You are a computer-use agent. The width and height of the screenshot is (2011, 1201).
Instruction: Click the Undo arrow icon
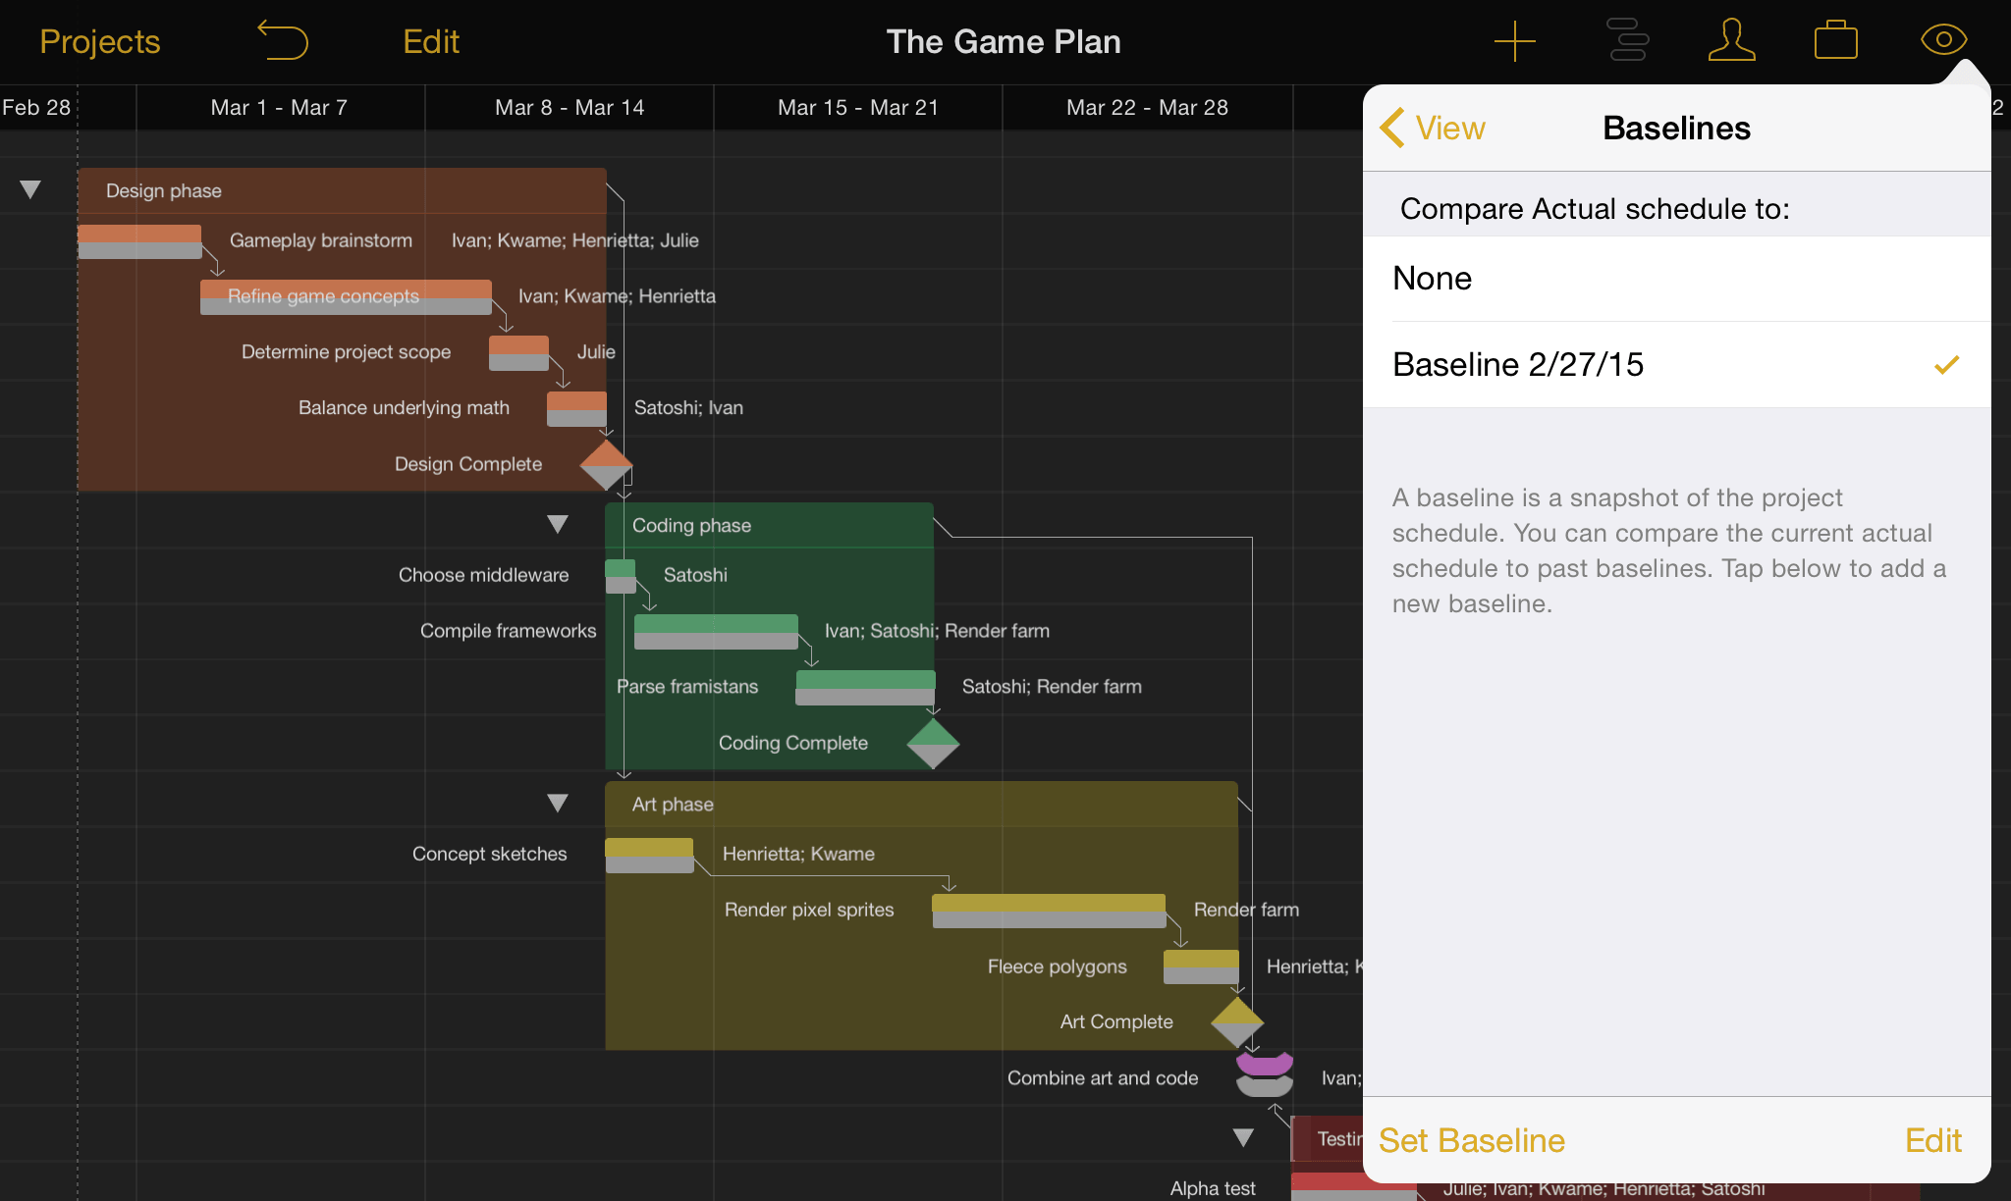coord(282,38)
